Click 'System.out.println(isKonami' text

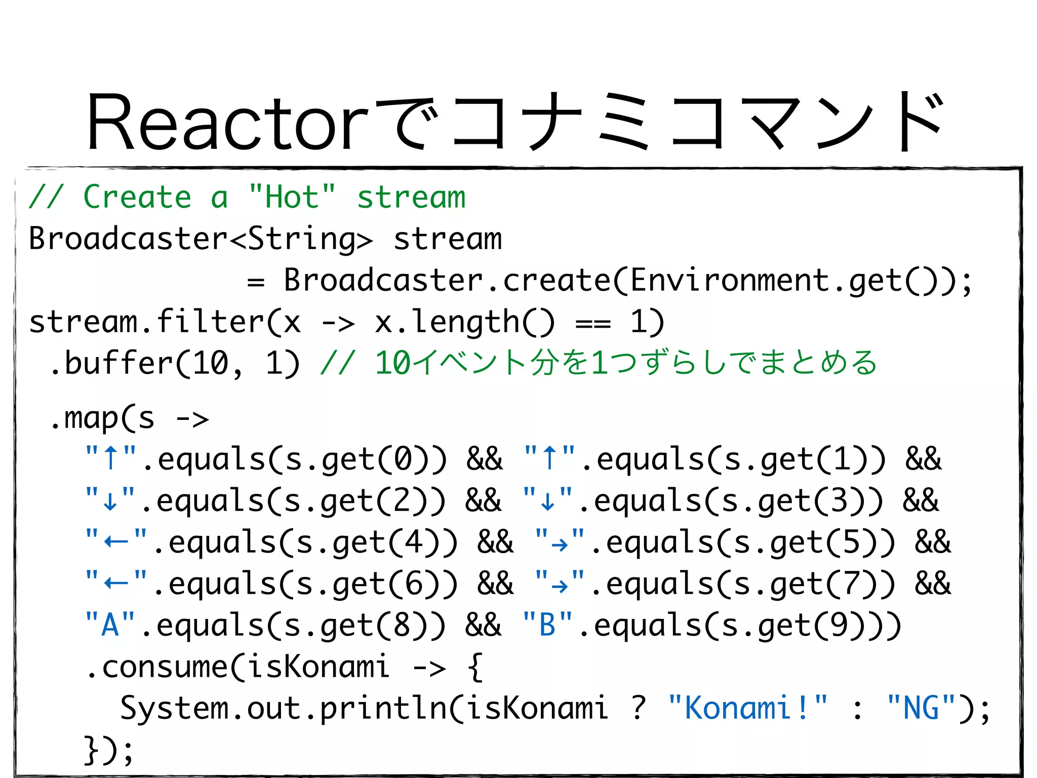point(364,709)
